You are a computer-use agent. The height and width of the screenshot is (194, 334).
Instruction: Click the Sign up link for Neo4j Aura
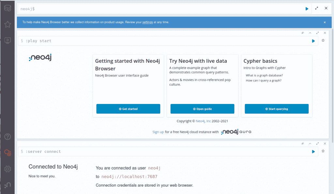[158, 132]
